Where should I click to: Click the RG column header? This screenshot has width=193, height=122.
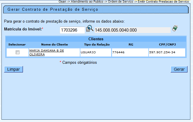coord(131,44)
